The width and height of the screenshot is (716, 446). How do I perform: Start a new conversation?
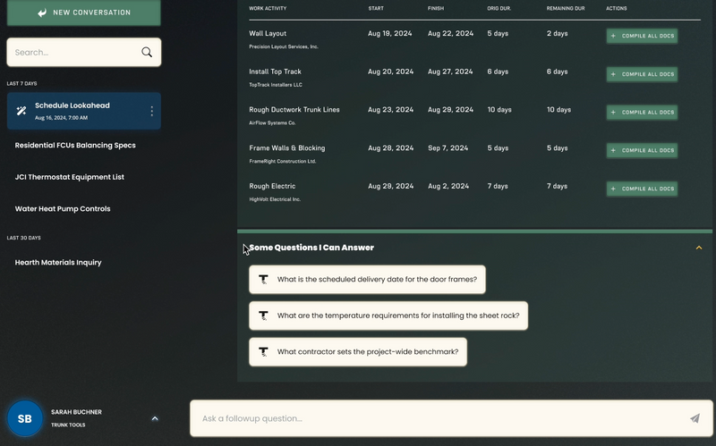[84, 13]
